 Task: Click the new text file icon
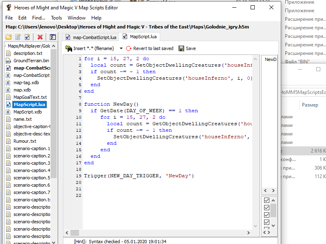18,37
